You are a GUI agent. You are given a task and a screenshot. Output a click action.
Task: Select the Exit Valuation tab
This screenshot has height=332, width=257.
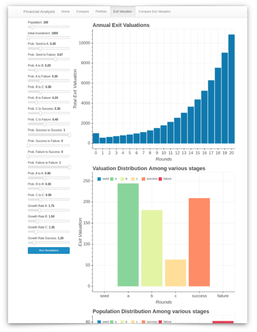(122, 12)
